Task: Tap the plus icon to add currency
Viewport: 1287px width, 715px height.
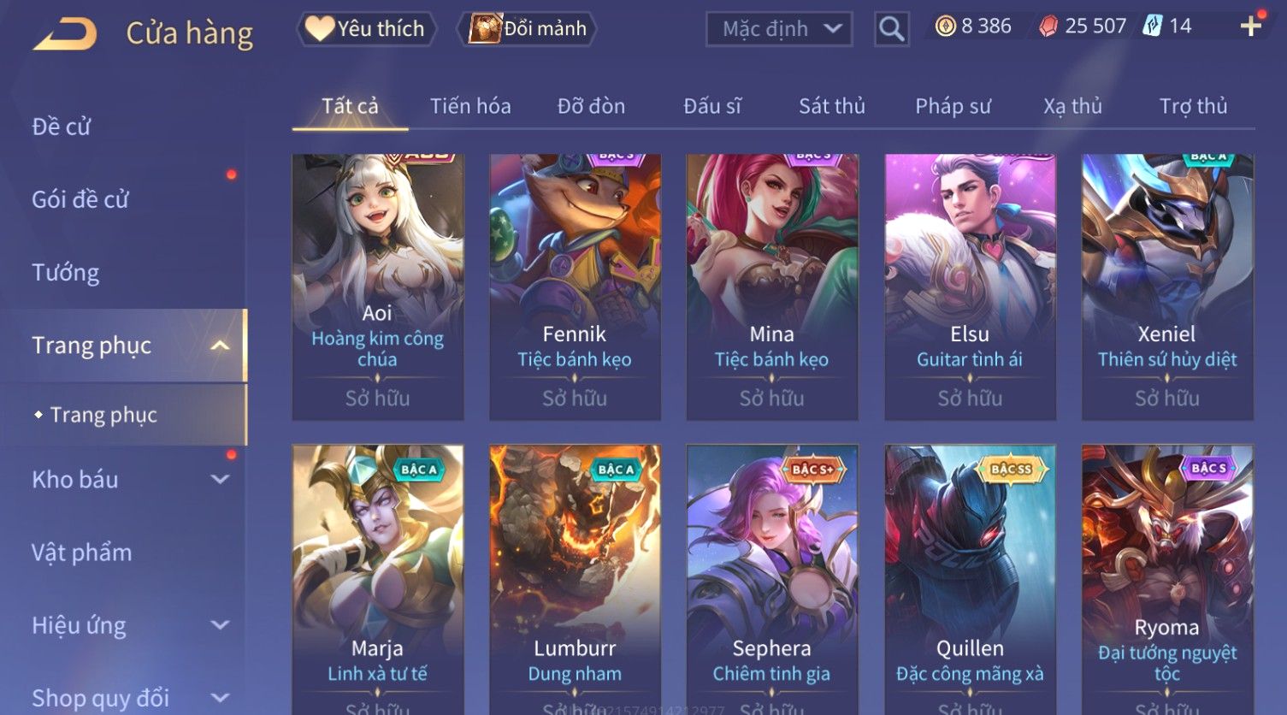Action: [x=1251, y=27]
